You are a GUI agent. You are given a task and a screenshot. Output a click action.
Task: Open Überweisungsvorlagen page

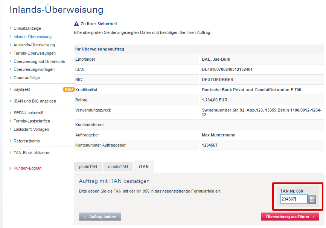pos(34,69)
